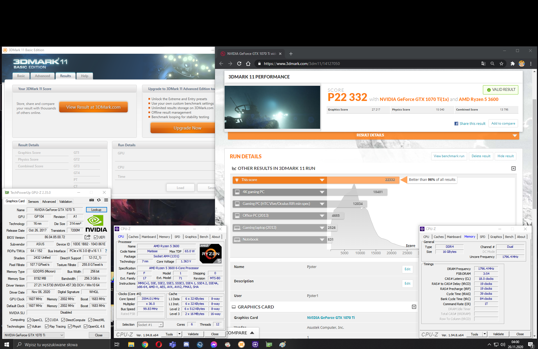Switch to the Mainboard tab in CPU-Z CPU window
The height and width of the screenshot is (349, 538).
149,237
